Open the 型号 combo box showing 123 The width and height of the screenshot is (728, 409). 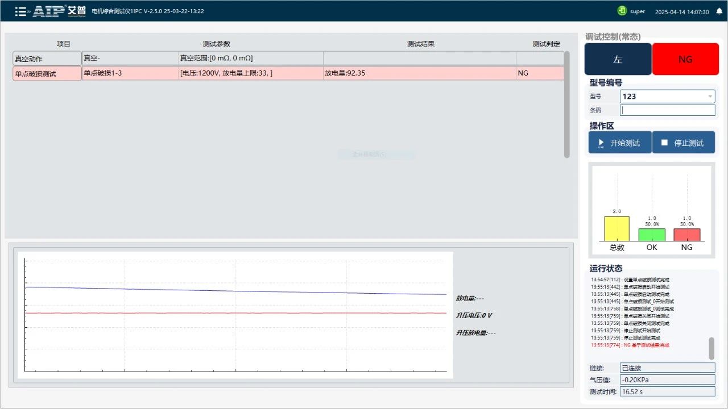(663, 97)
